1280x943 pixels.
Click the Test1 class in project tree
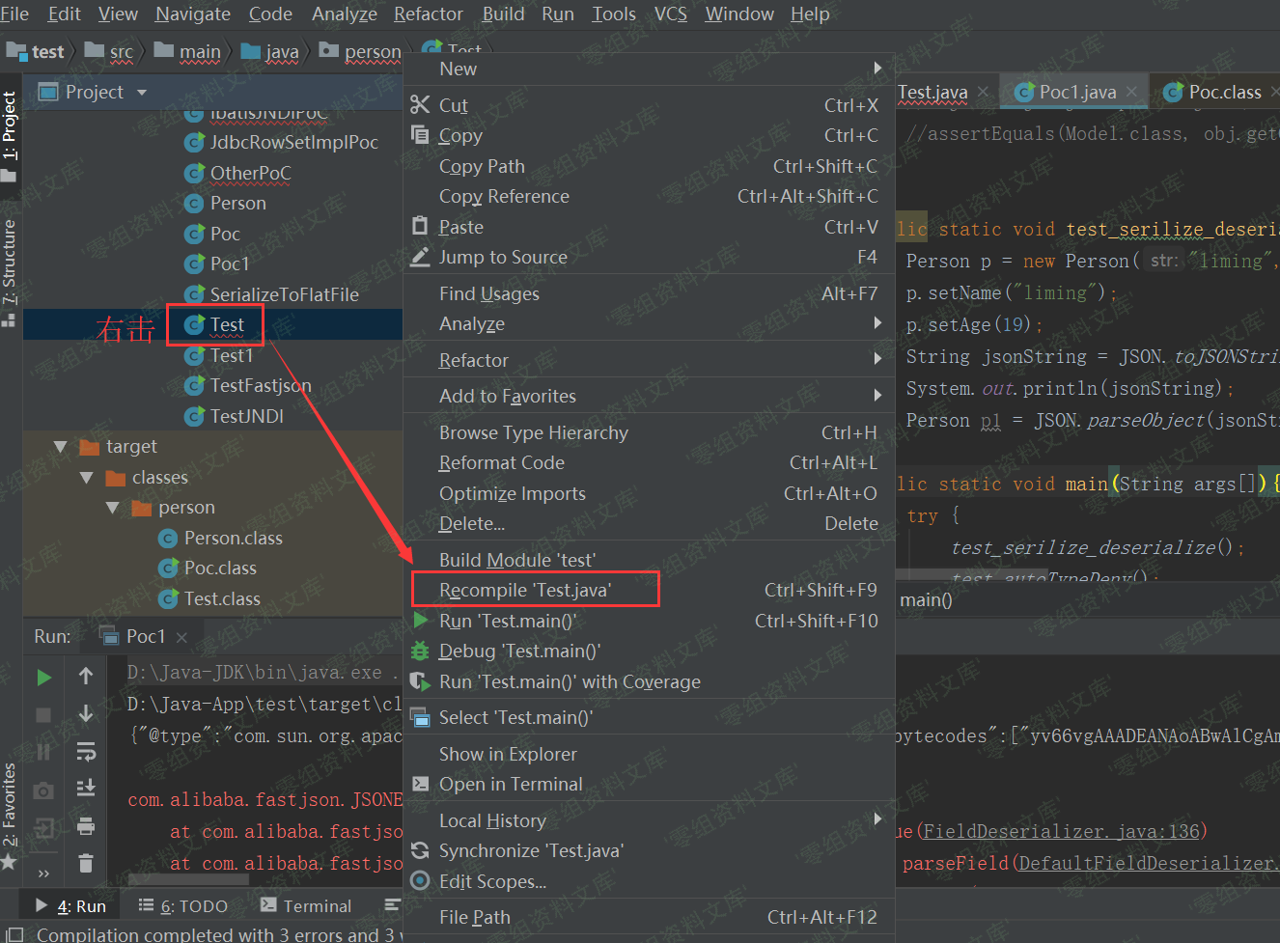(x=232, y=355)
